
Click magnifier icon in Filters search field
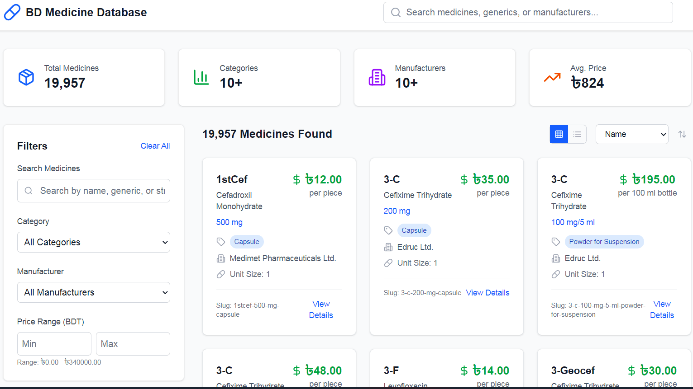point(29,191)
